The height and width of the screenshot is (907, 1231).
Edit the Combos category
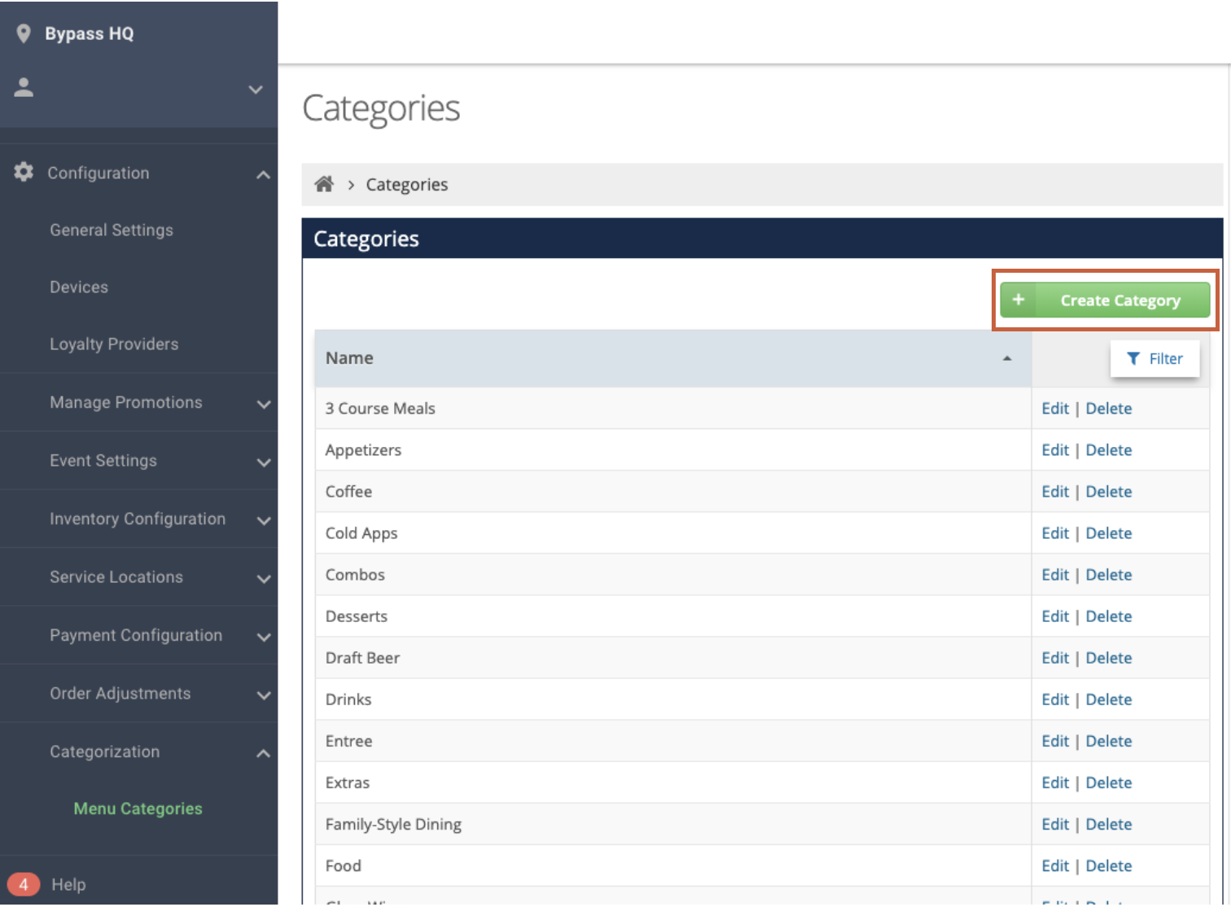[1055, 574]
